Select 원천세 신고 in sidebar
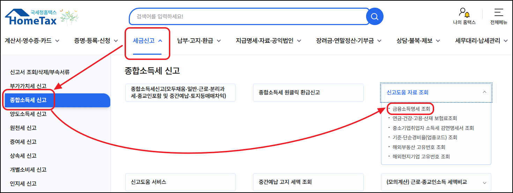The width and height of the screenshot is (513, 193). click(x=23, y=128)
